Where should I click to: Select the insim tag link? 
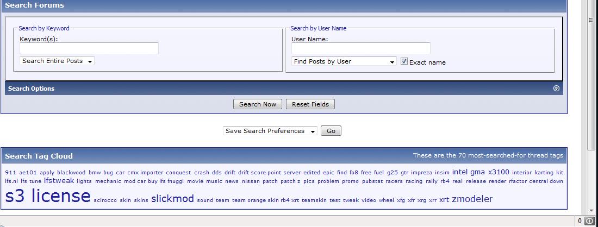point(442,173)
